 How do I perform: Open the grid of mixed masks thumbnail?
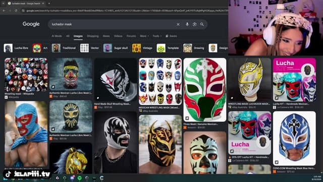(160, 81)
